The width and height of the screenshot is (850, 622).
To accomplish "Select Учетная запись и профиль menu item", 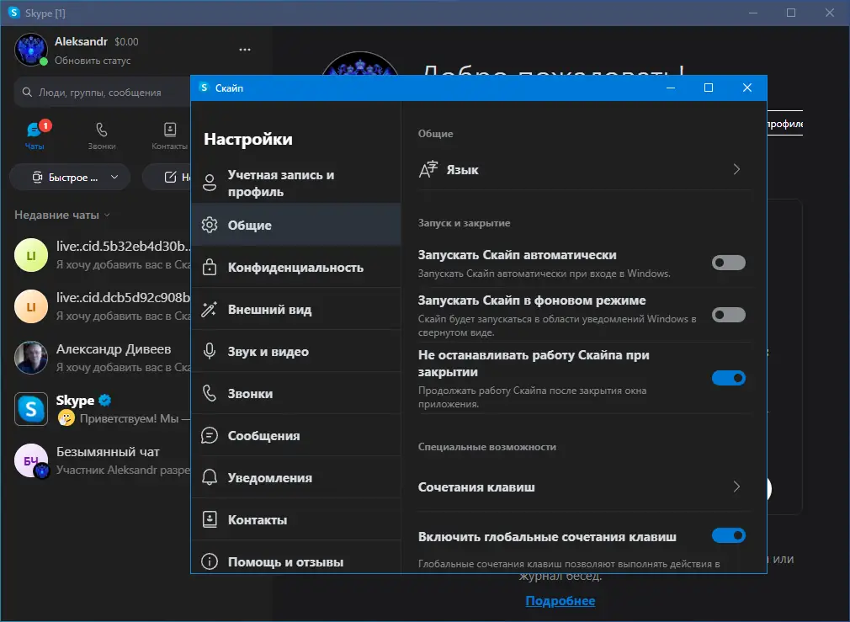I will 296,183.
